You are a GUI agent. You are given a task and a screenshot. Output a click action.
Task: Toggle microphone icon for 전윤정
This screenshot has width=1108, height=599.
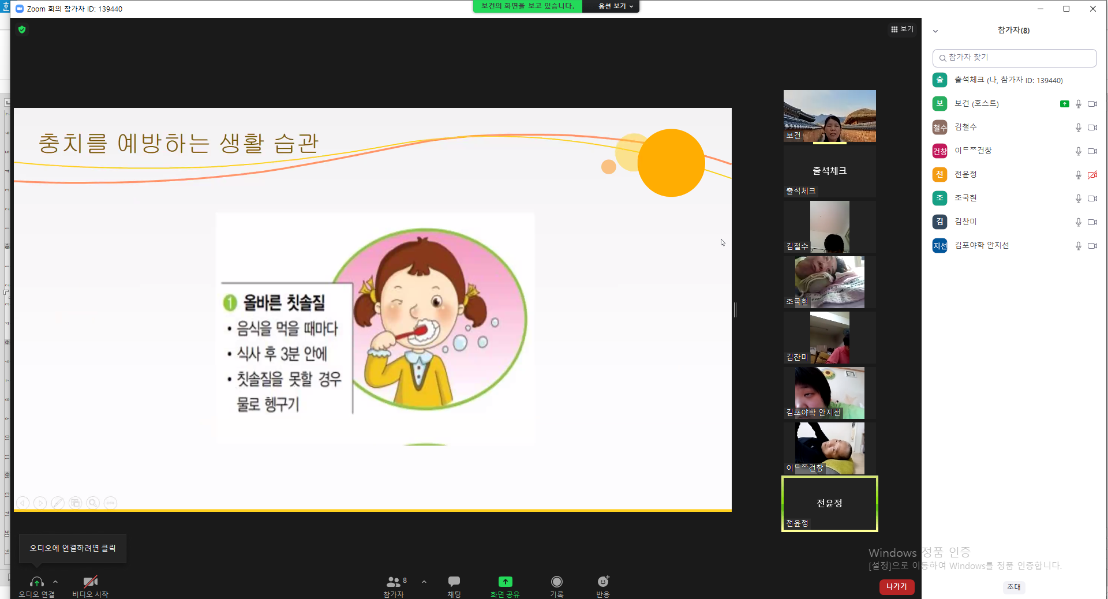coord(1078,175)
